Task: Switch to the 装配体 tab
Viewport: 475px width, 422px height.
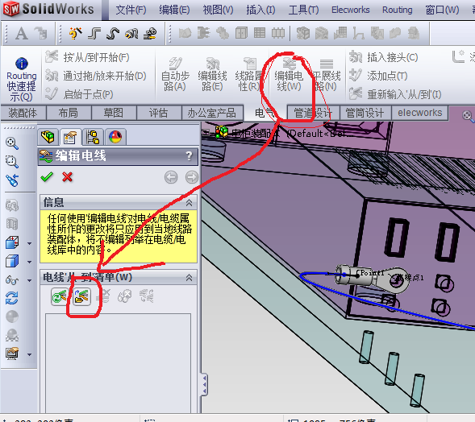Action: (x=23, y=113)
